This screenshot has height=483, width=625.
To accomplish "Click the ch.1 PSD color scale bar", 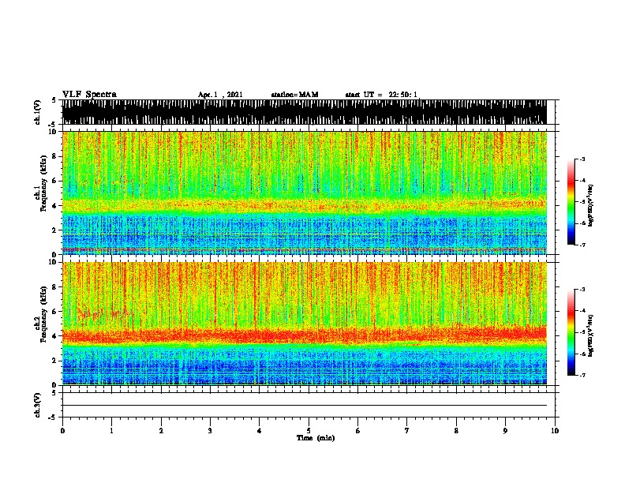I will coord(571,202).
